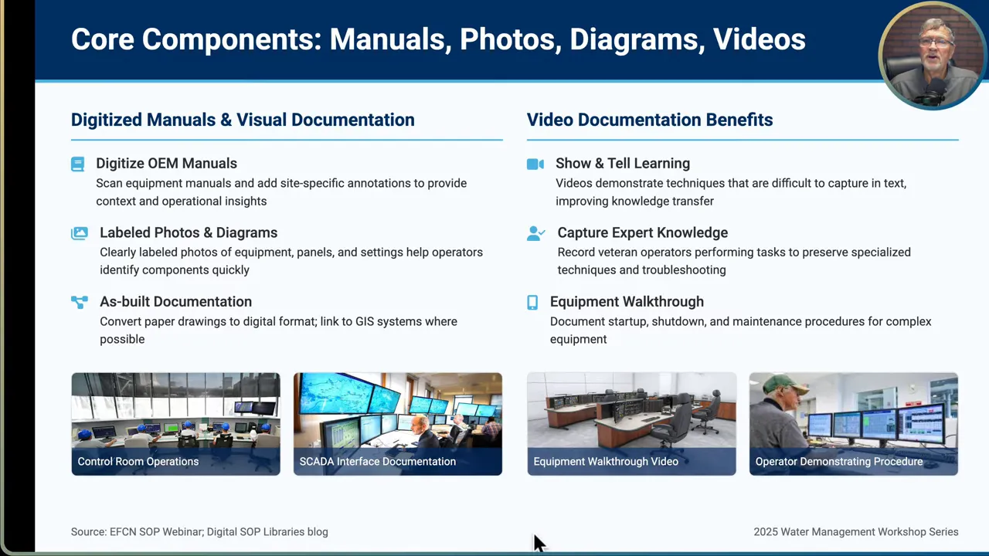Open the Equipment Walkthrough Video thumbnail
This screenshot has height=556, width=989.
click(x=631, y=423)
